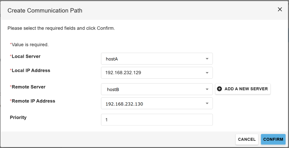Click the Cancel button
The image size is (289, 148).
(247, 139)
